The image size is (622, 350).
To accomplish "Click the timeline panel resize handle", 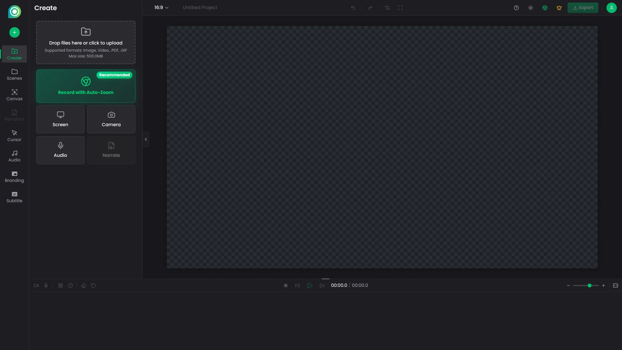I will tap(325, 279).
